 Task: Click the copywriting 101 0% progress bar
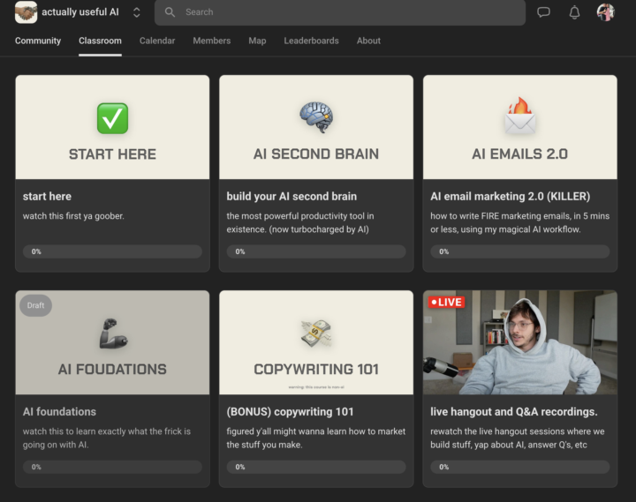coord(316,467)
